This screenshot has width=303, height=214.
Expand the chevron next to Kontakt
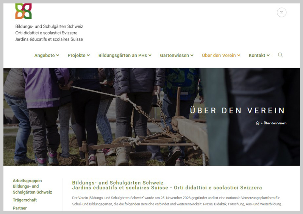268,56
